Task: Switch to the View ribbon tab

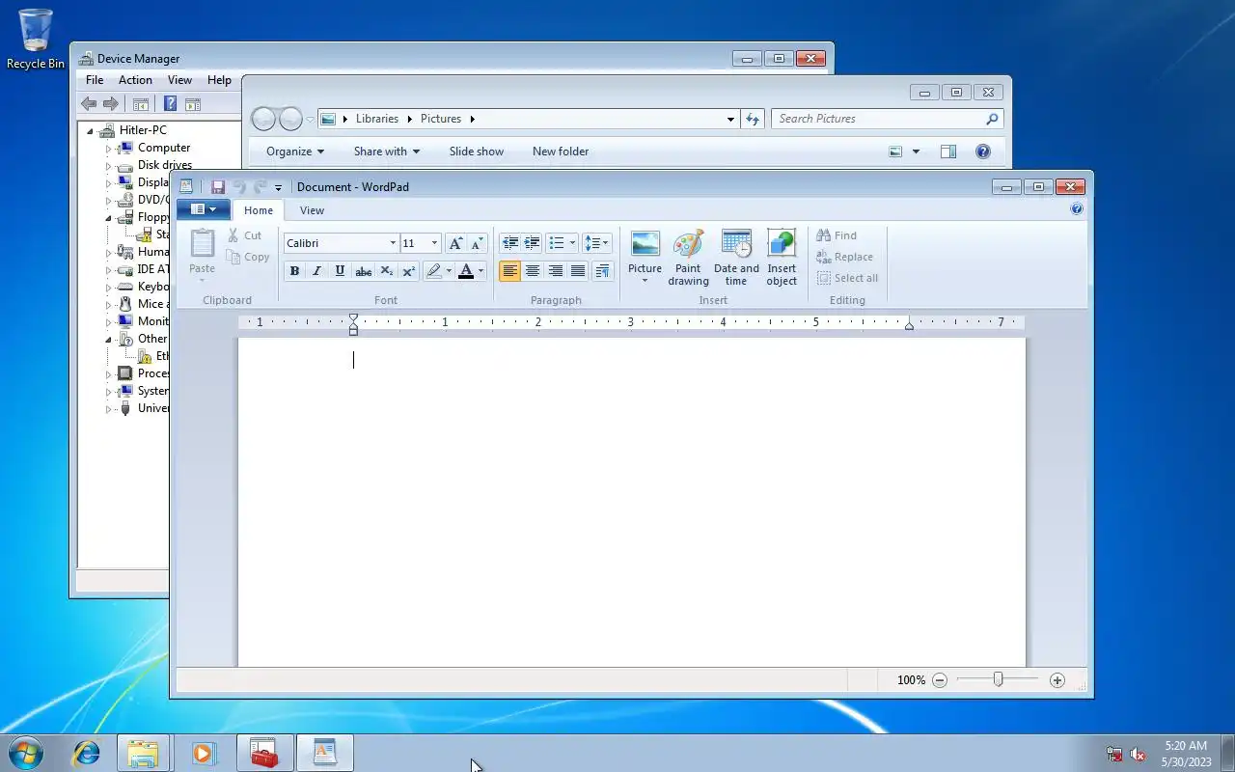Action: click(312, 210)
